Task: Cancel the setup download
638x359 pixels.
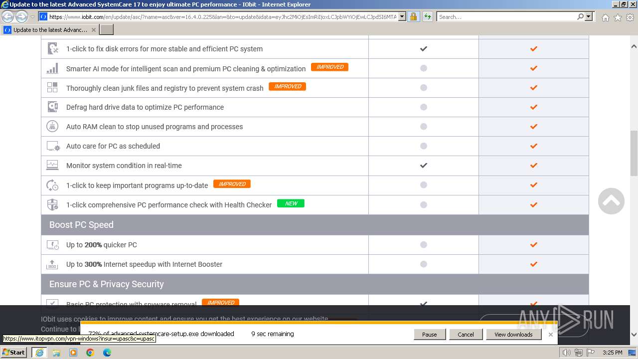Action: (x=466, y=335)
